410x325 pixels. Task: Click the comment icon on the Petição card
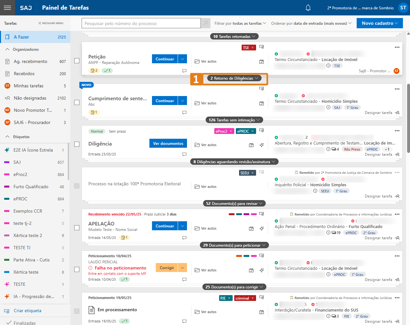tap(184, 71)
